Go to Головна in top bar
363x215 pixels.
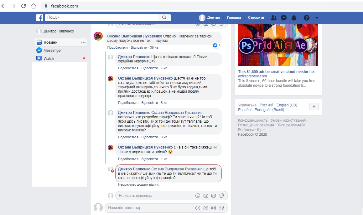(234, 17)
